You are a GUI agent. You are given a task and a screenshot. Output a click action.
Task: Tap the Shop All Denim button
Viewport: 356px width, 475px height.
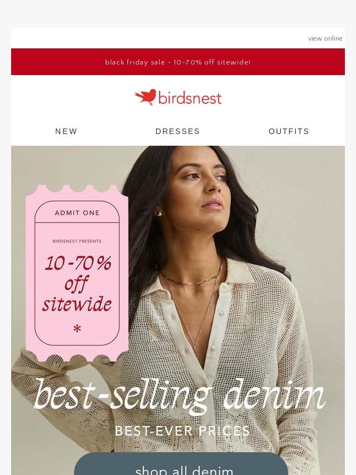pyautogui.click(x=181, y=464)
